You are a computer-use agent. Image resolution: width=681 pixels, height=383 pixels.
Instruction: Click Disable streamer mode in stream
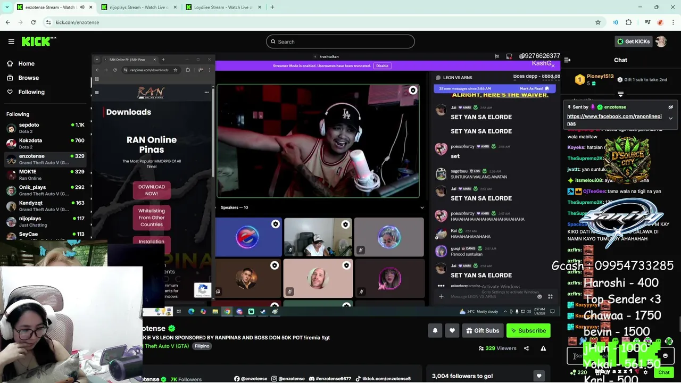pyautogui.click(x=382, y=65)
